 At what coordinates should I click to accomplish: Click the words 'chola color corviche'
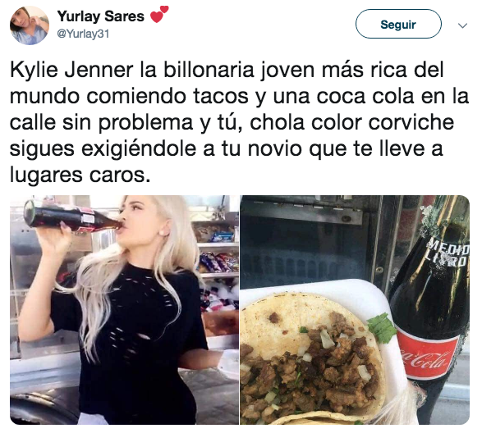point(351,122)
